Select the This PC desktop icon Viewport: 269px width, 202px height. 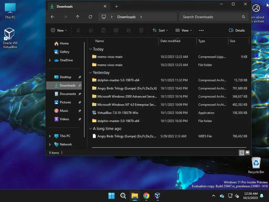tap(10, 11)
